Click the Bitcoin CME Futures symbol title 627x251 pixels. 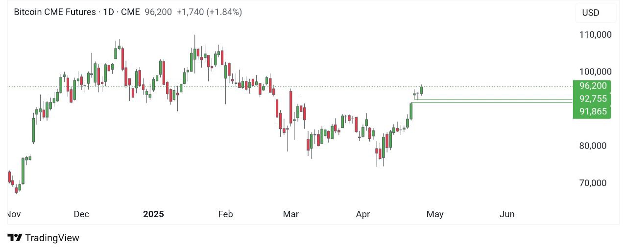[54, 12]
